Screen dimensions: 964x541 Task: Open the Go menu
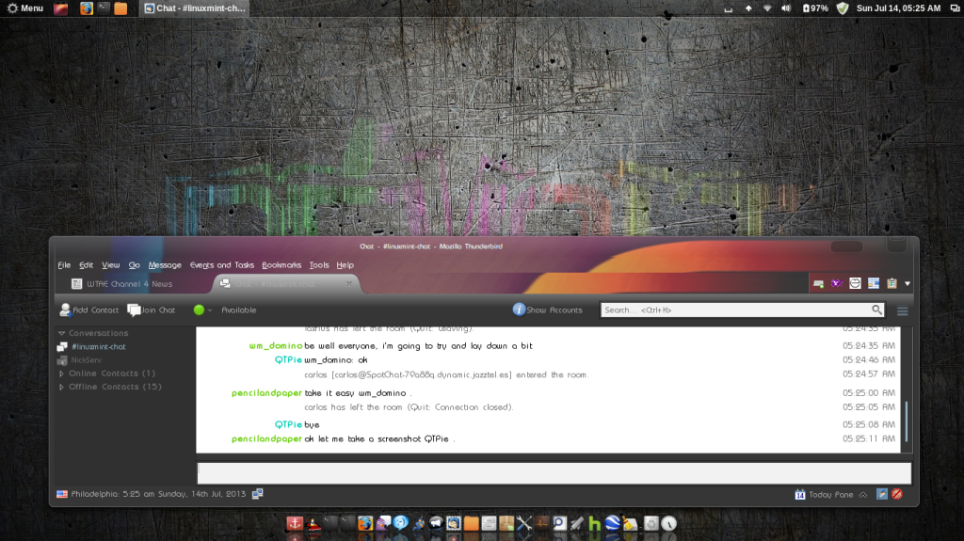click(134, 265)
